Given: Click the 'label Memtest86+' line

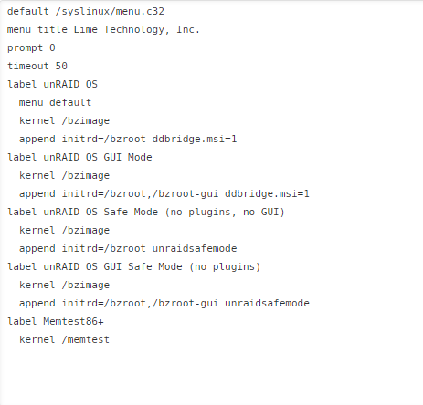Looking at the screenshot, I should click(x=56, y=322).
